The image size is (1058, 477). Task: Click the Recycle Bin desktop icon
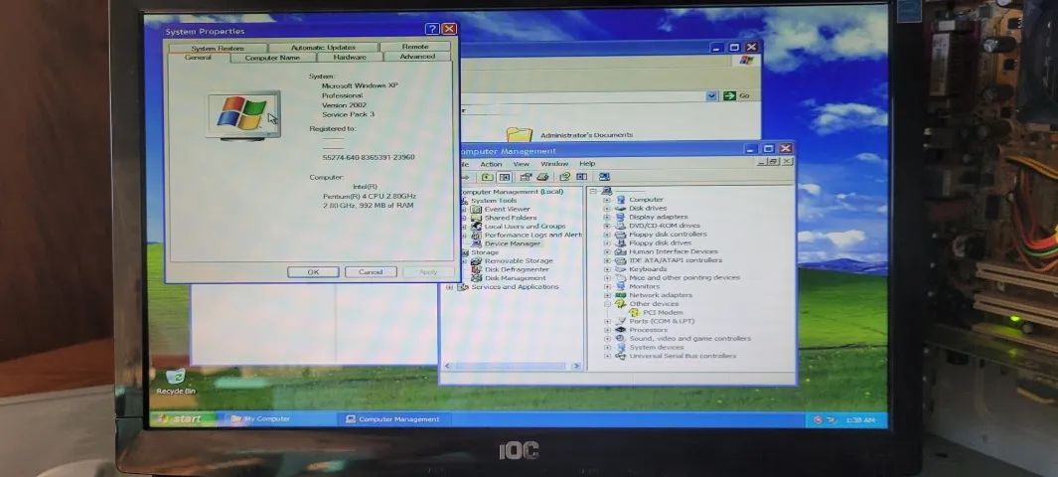click(175, 376)
